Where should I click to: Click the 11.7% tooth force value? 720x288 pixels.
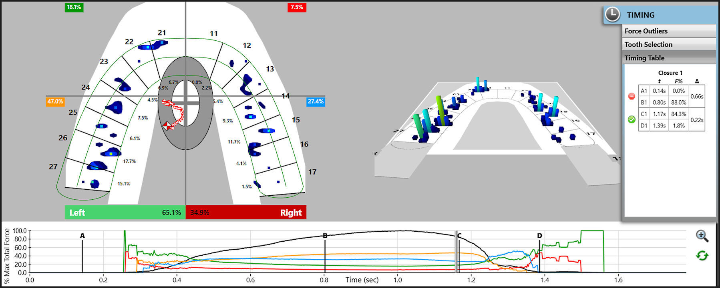[234, 142]
